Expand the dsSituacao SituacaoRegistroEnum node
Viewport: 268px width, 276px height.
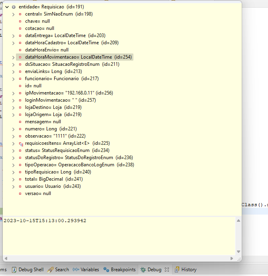[x=14, y=65]
